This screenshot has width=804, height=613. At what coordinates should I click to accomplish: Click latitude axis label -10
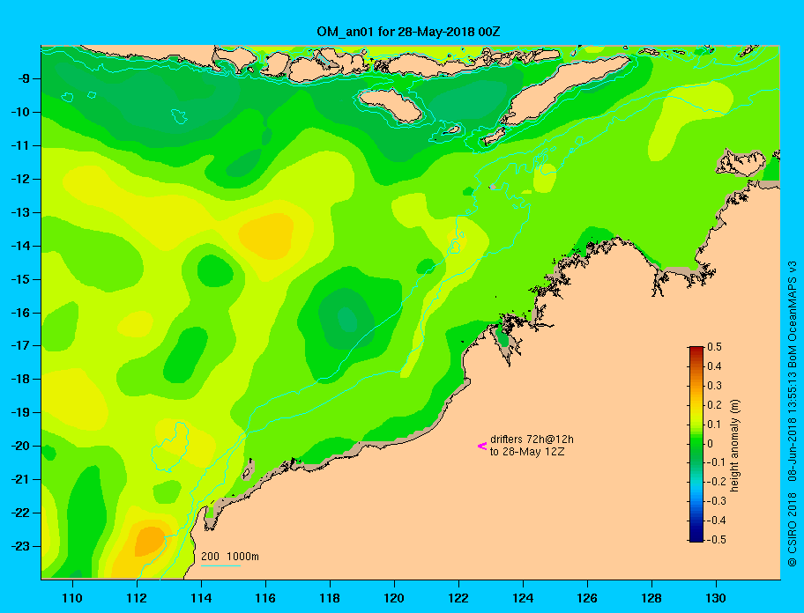(21, 112)
